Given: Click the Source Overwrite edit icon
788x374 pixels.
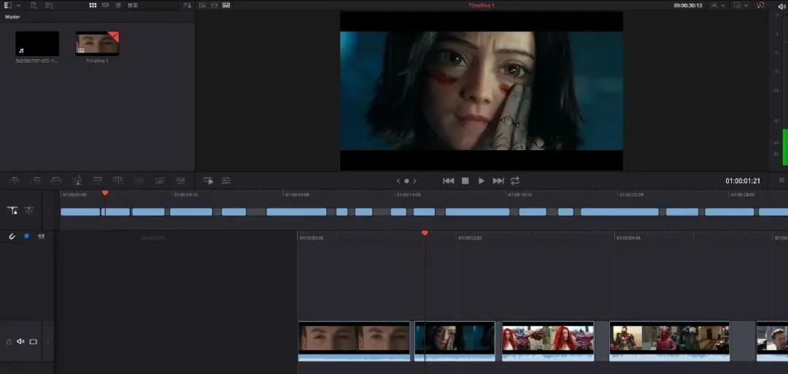Looking at the screenshot, I should click(x=118, y=180).
